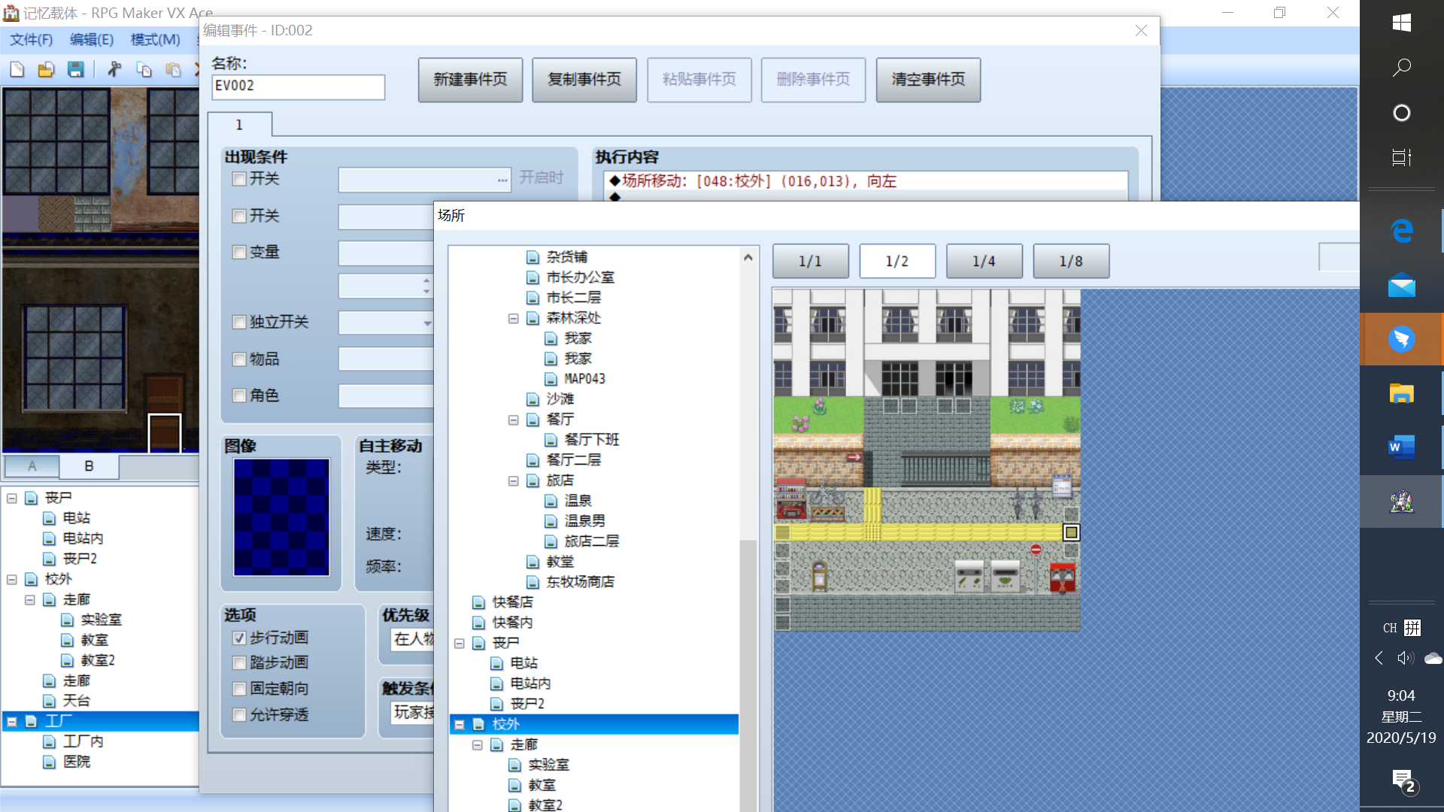Viewport: 1444px width, 812px height.
Task: Collapse the 森林深处 node in 场所 tree
Action: pos(514,319)
